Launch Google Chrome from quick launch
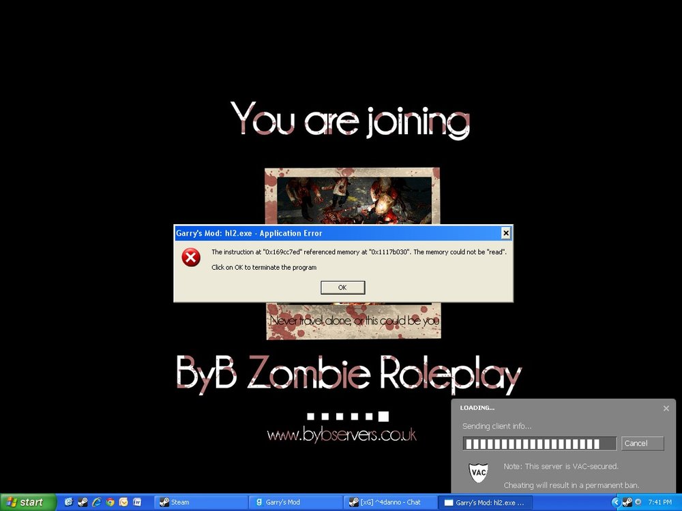Screen dimensions: 682x511 click(110, 502)
